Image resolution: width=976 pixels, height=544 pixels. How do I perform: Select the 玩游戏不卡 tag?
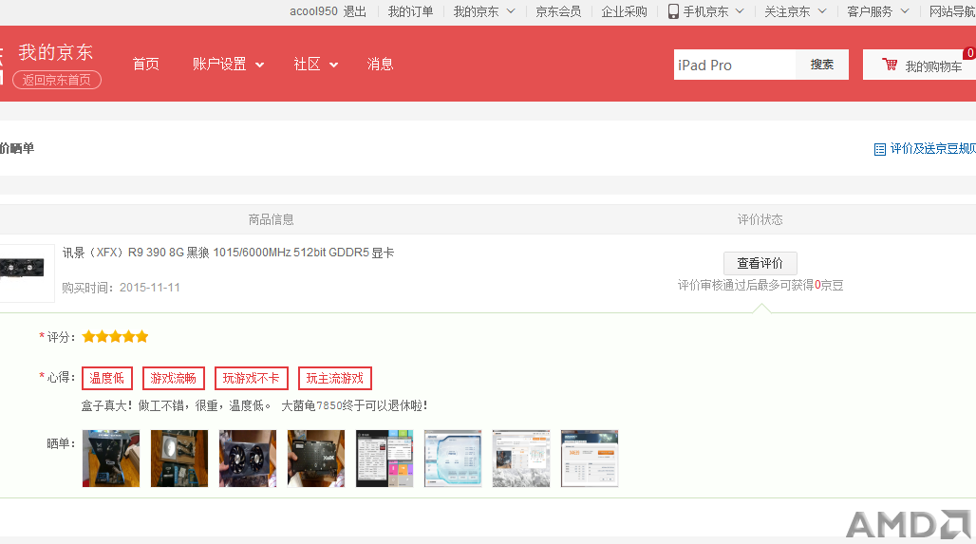tap(251, 379)
